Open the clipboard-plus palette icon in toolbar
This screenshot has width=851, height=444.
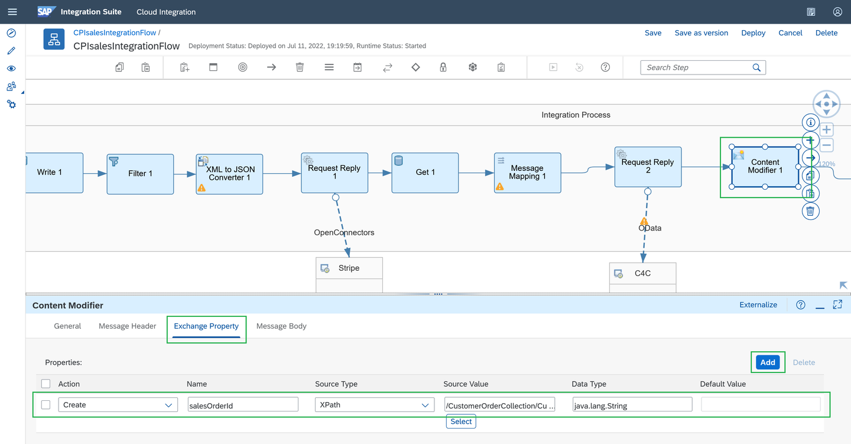(x=185, y=67)
